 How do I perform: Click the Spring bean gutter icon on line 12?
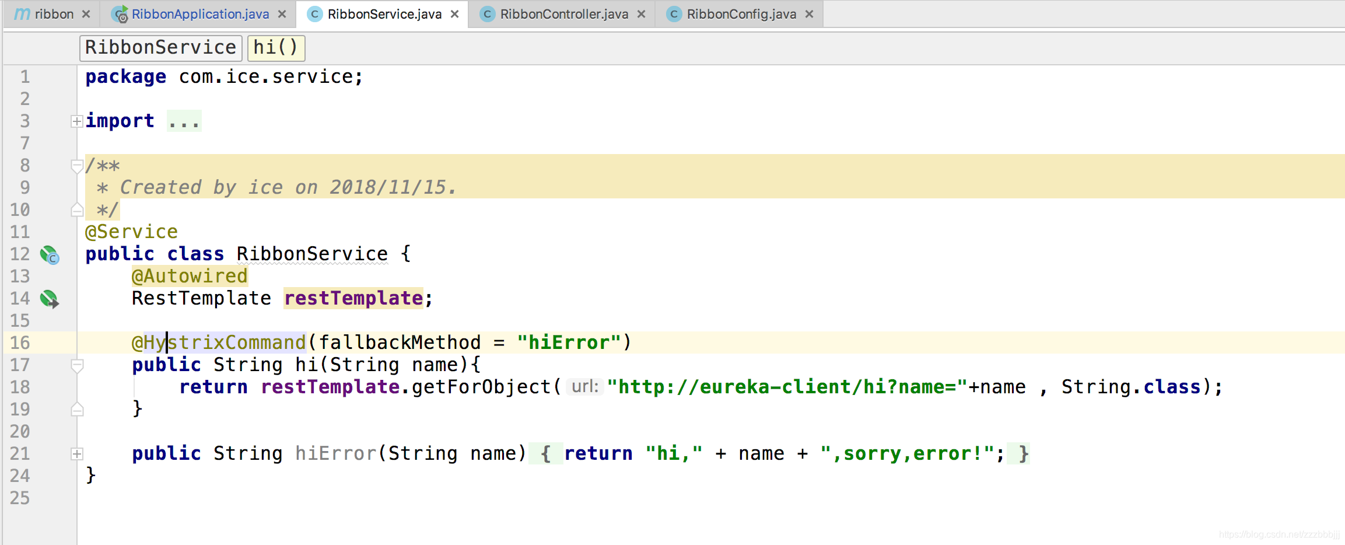(50, 255)
